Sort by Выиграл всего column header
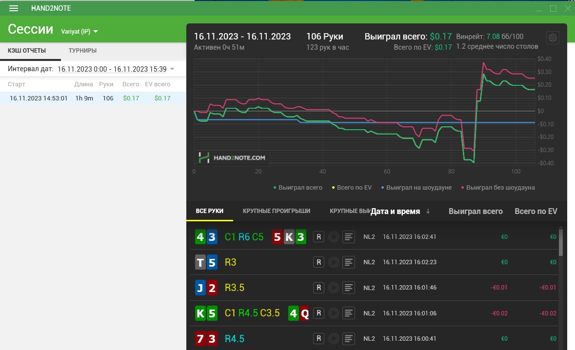 click(x=476, y=211)
